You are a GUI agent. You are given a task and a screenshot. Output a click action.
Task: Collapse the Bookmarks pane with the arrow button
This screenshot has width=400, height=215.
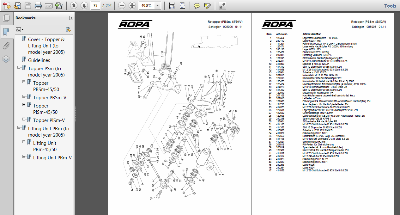[x=71, y=18]
